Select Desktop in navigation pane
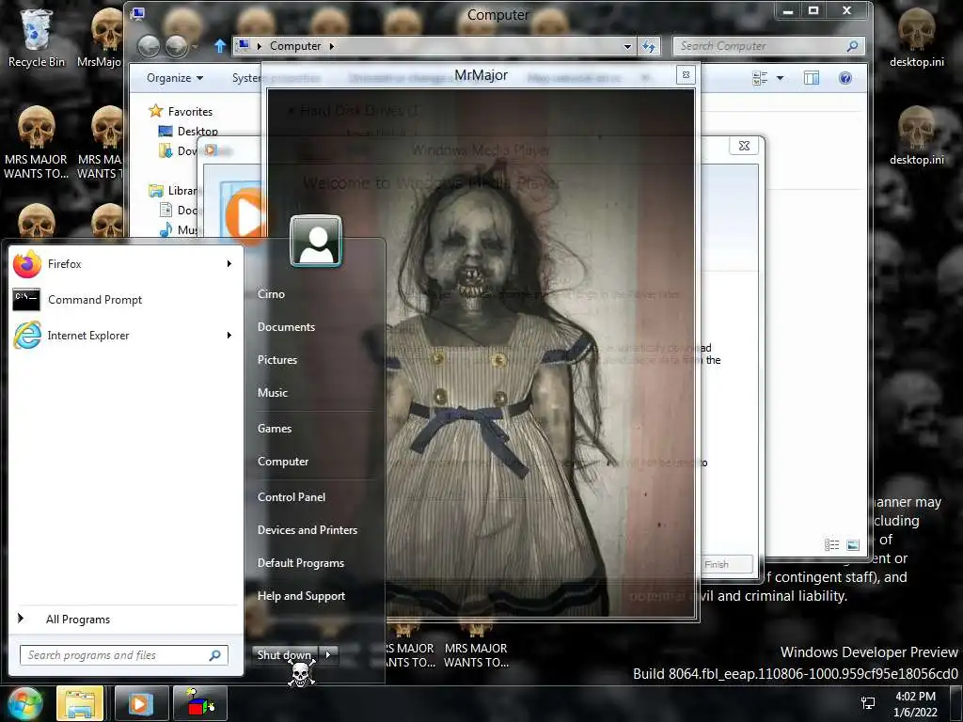 (x=197, y=132)
